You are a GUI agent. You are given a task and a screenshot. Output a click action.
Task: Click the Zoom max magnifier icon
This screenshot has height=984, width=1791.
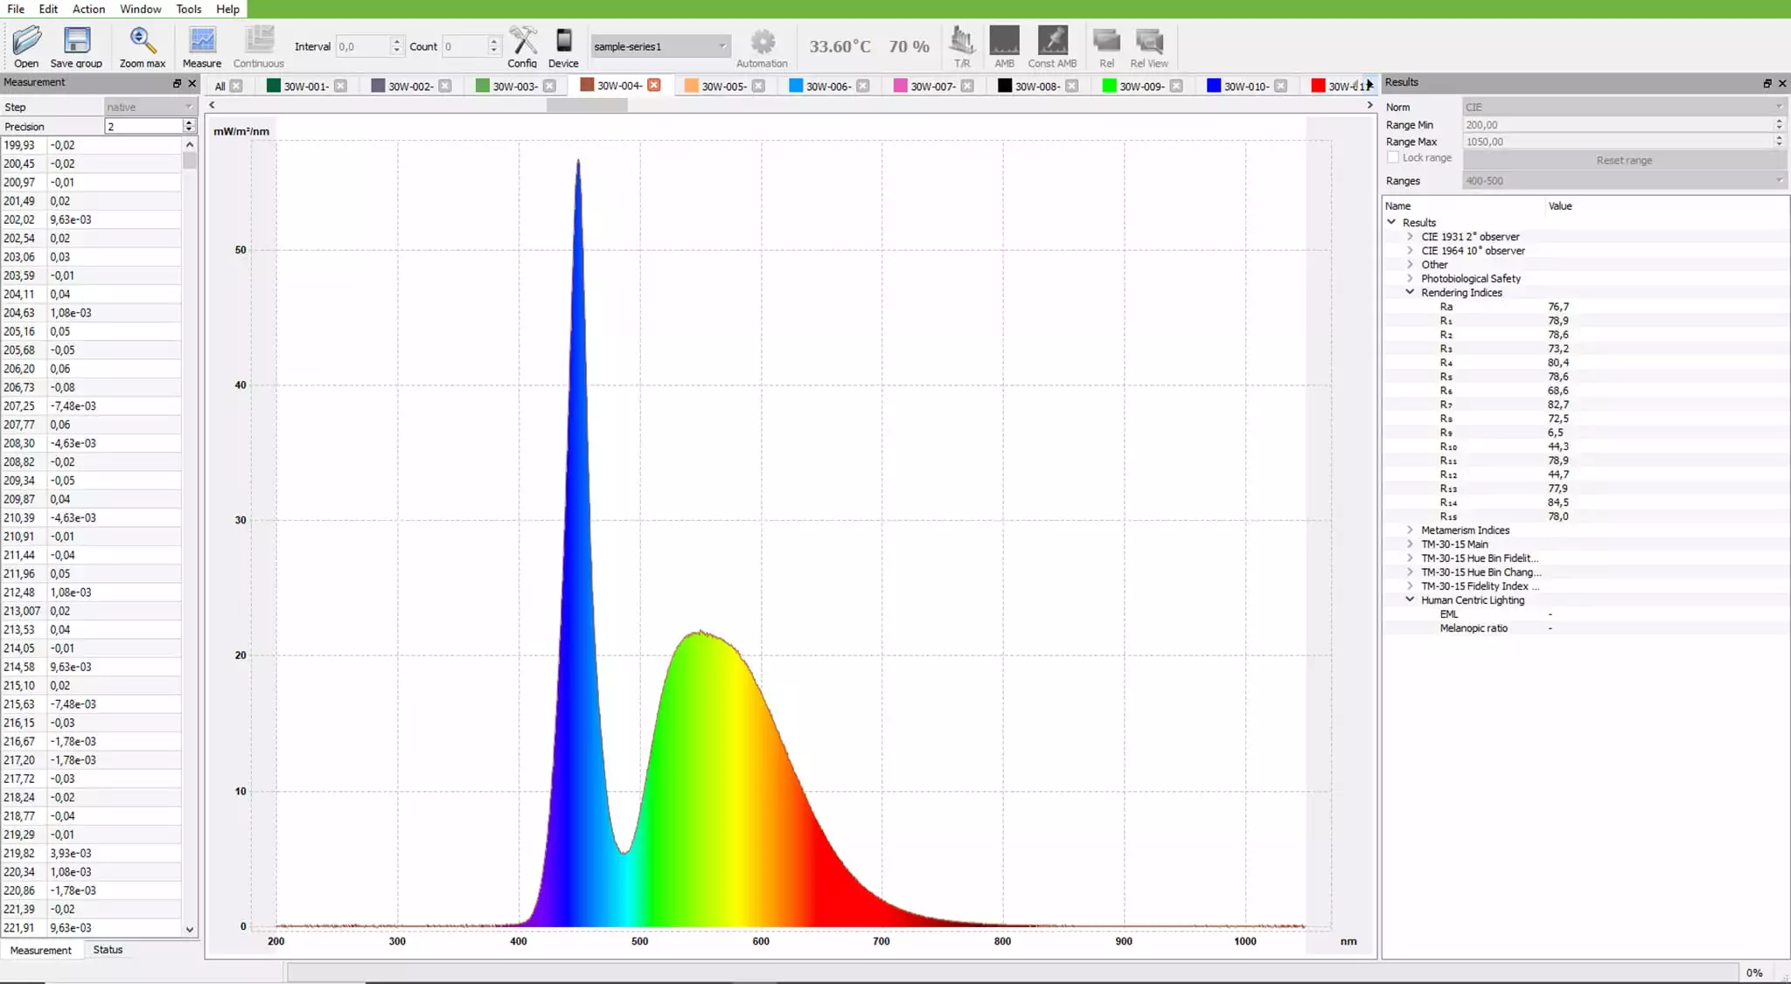142,40
